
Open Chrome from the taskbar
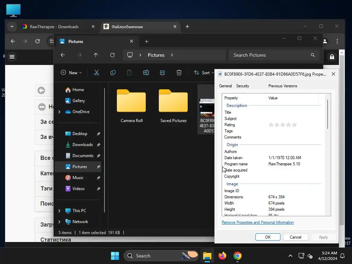237,256
